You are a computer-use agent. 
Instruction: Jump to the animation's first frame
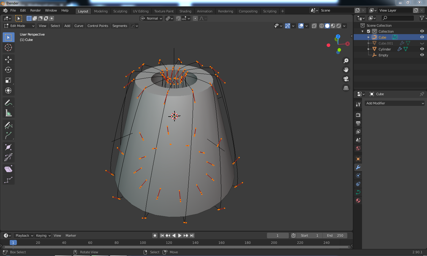[x=162, y=236]
